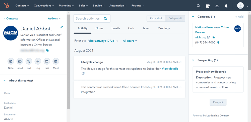Open the Settings gear icon
Screen dimensions: 251x122
click(x=217, y=6)
